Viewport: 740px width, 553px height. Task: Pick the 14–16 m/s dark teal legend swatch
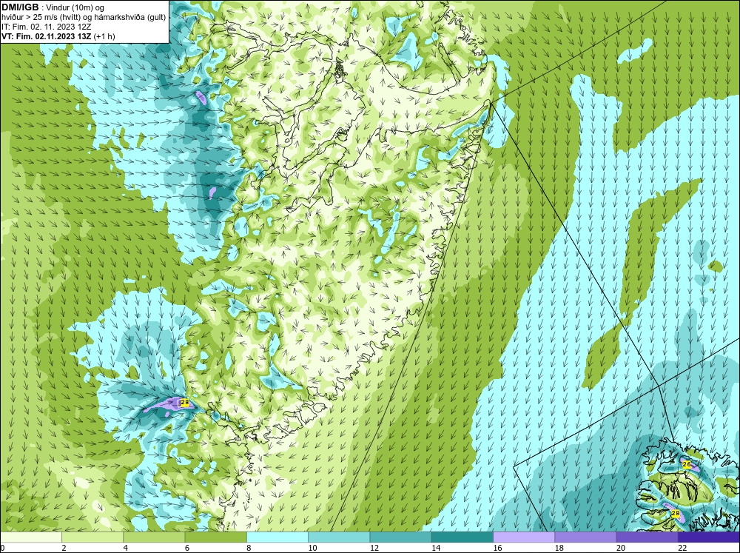[462, 537]
